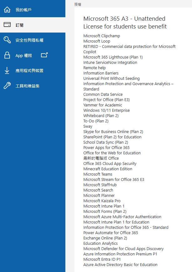Image resolution: width=192 pixels, height=272 pixels.
Task: Click Microsoft Stream for Office 365 E3
Action: point(114,180)
